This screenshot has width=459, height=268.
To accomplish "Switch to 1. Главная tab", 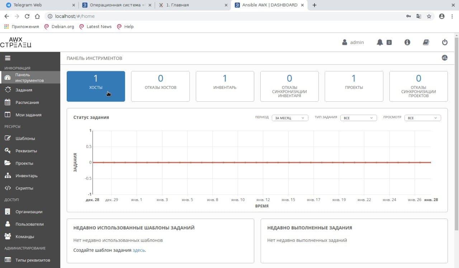I will tap(193, 5).
